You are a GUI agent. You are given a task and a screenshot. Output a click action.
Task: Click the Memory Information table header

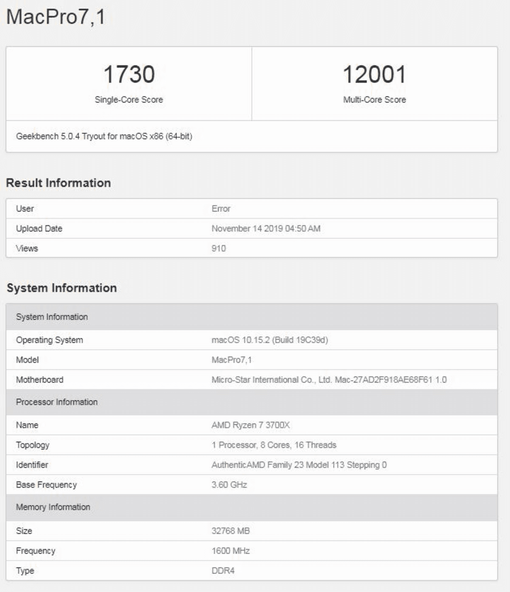tap(252, 507)
